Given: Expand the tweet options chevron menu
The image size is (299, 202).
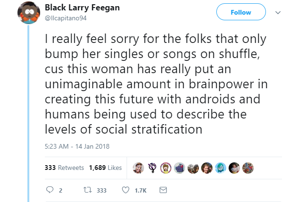Looking at the screenshot, I should [x=277, y=13].
